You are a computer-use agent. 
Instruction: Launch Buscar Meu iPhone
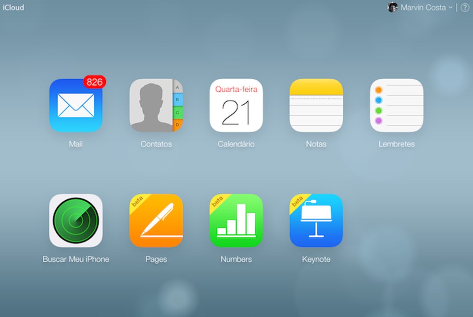tap(76, 221)
